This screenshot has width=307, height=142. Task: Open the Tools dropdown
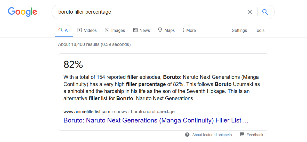tap(260, 30)
